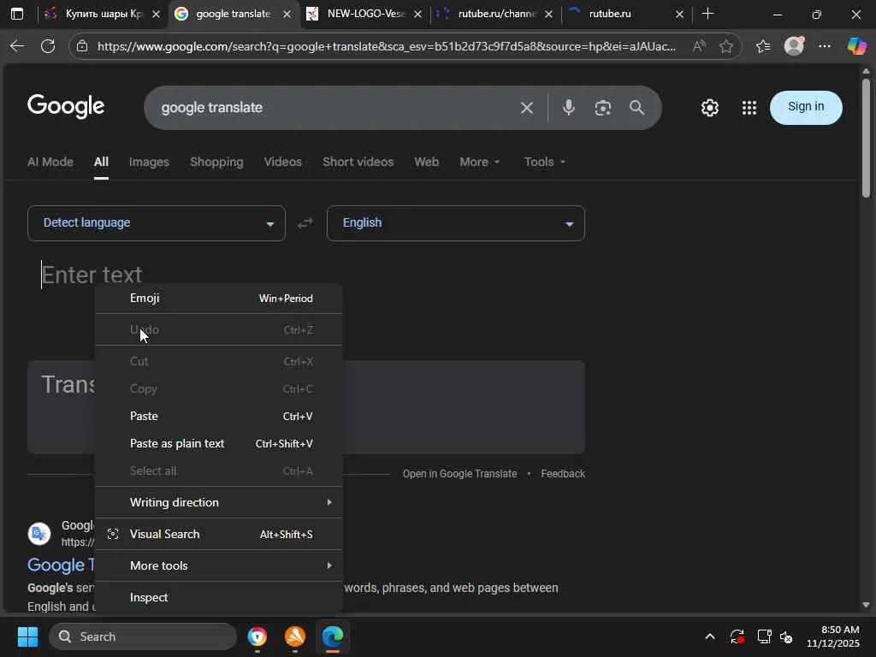Expand the English target language dropdown
Screen dimensions: 876x657
[x=455, y=223]
